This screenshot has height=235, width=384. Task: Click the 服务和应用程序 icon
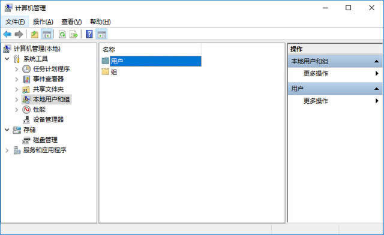click(17, 150)
